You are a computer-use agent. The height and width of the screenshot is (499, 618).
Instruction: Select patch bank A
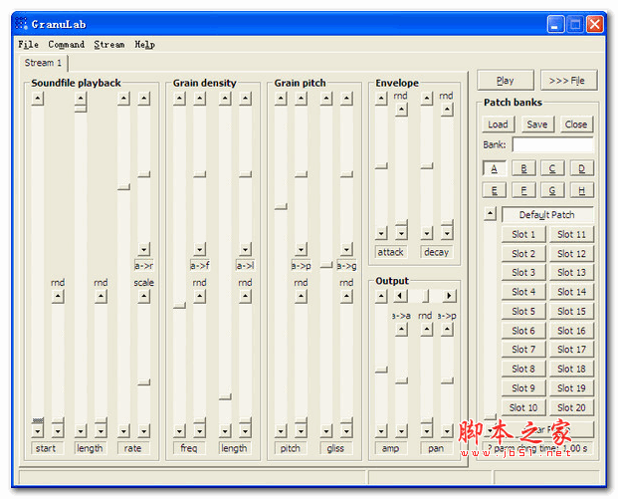click(495, 168)
